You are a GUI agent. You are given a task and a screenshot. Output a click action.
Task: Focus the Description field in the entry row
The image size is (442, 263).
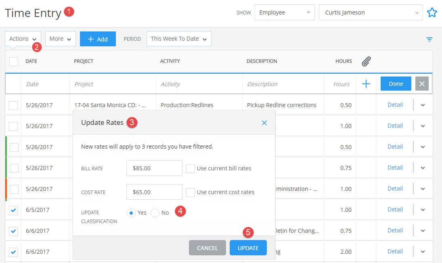283,84
